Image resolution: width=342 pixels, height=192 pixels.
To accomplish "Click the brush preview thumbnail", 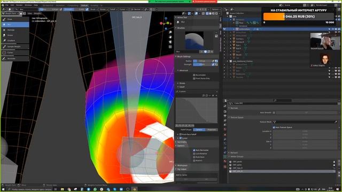I will click(x=194, y=41).
